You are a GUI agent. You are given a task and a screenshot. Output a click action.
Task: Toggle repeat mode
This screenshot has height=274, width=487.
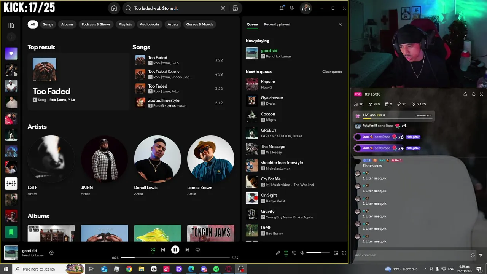point(197,250)
